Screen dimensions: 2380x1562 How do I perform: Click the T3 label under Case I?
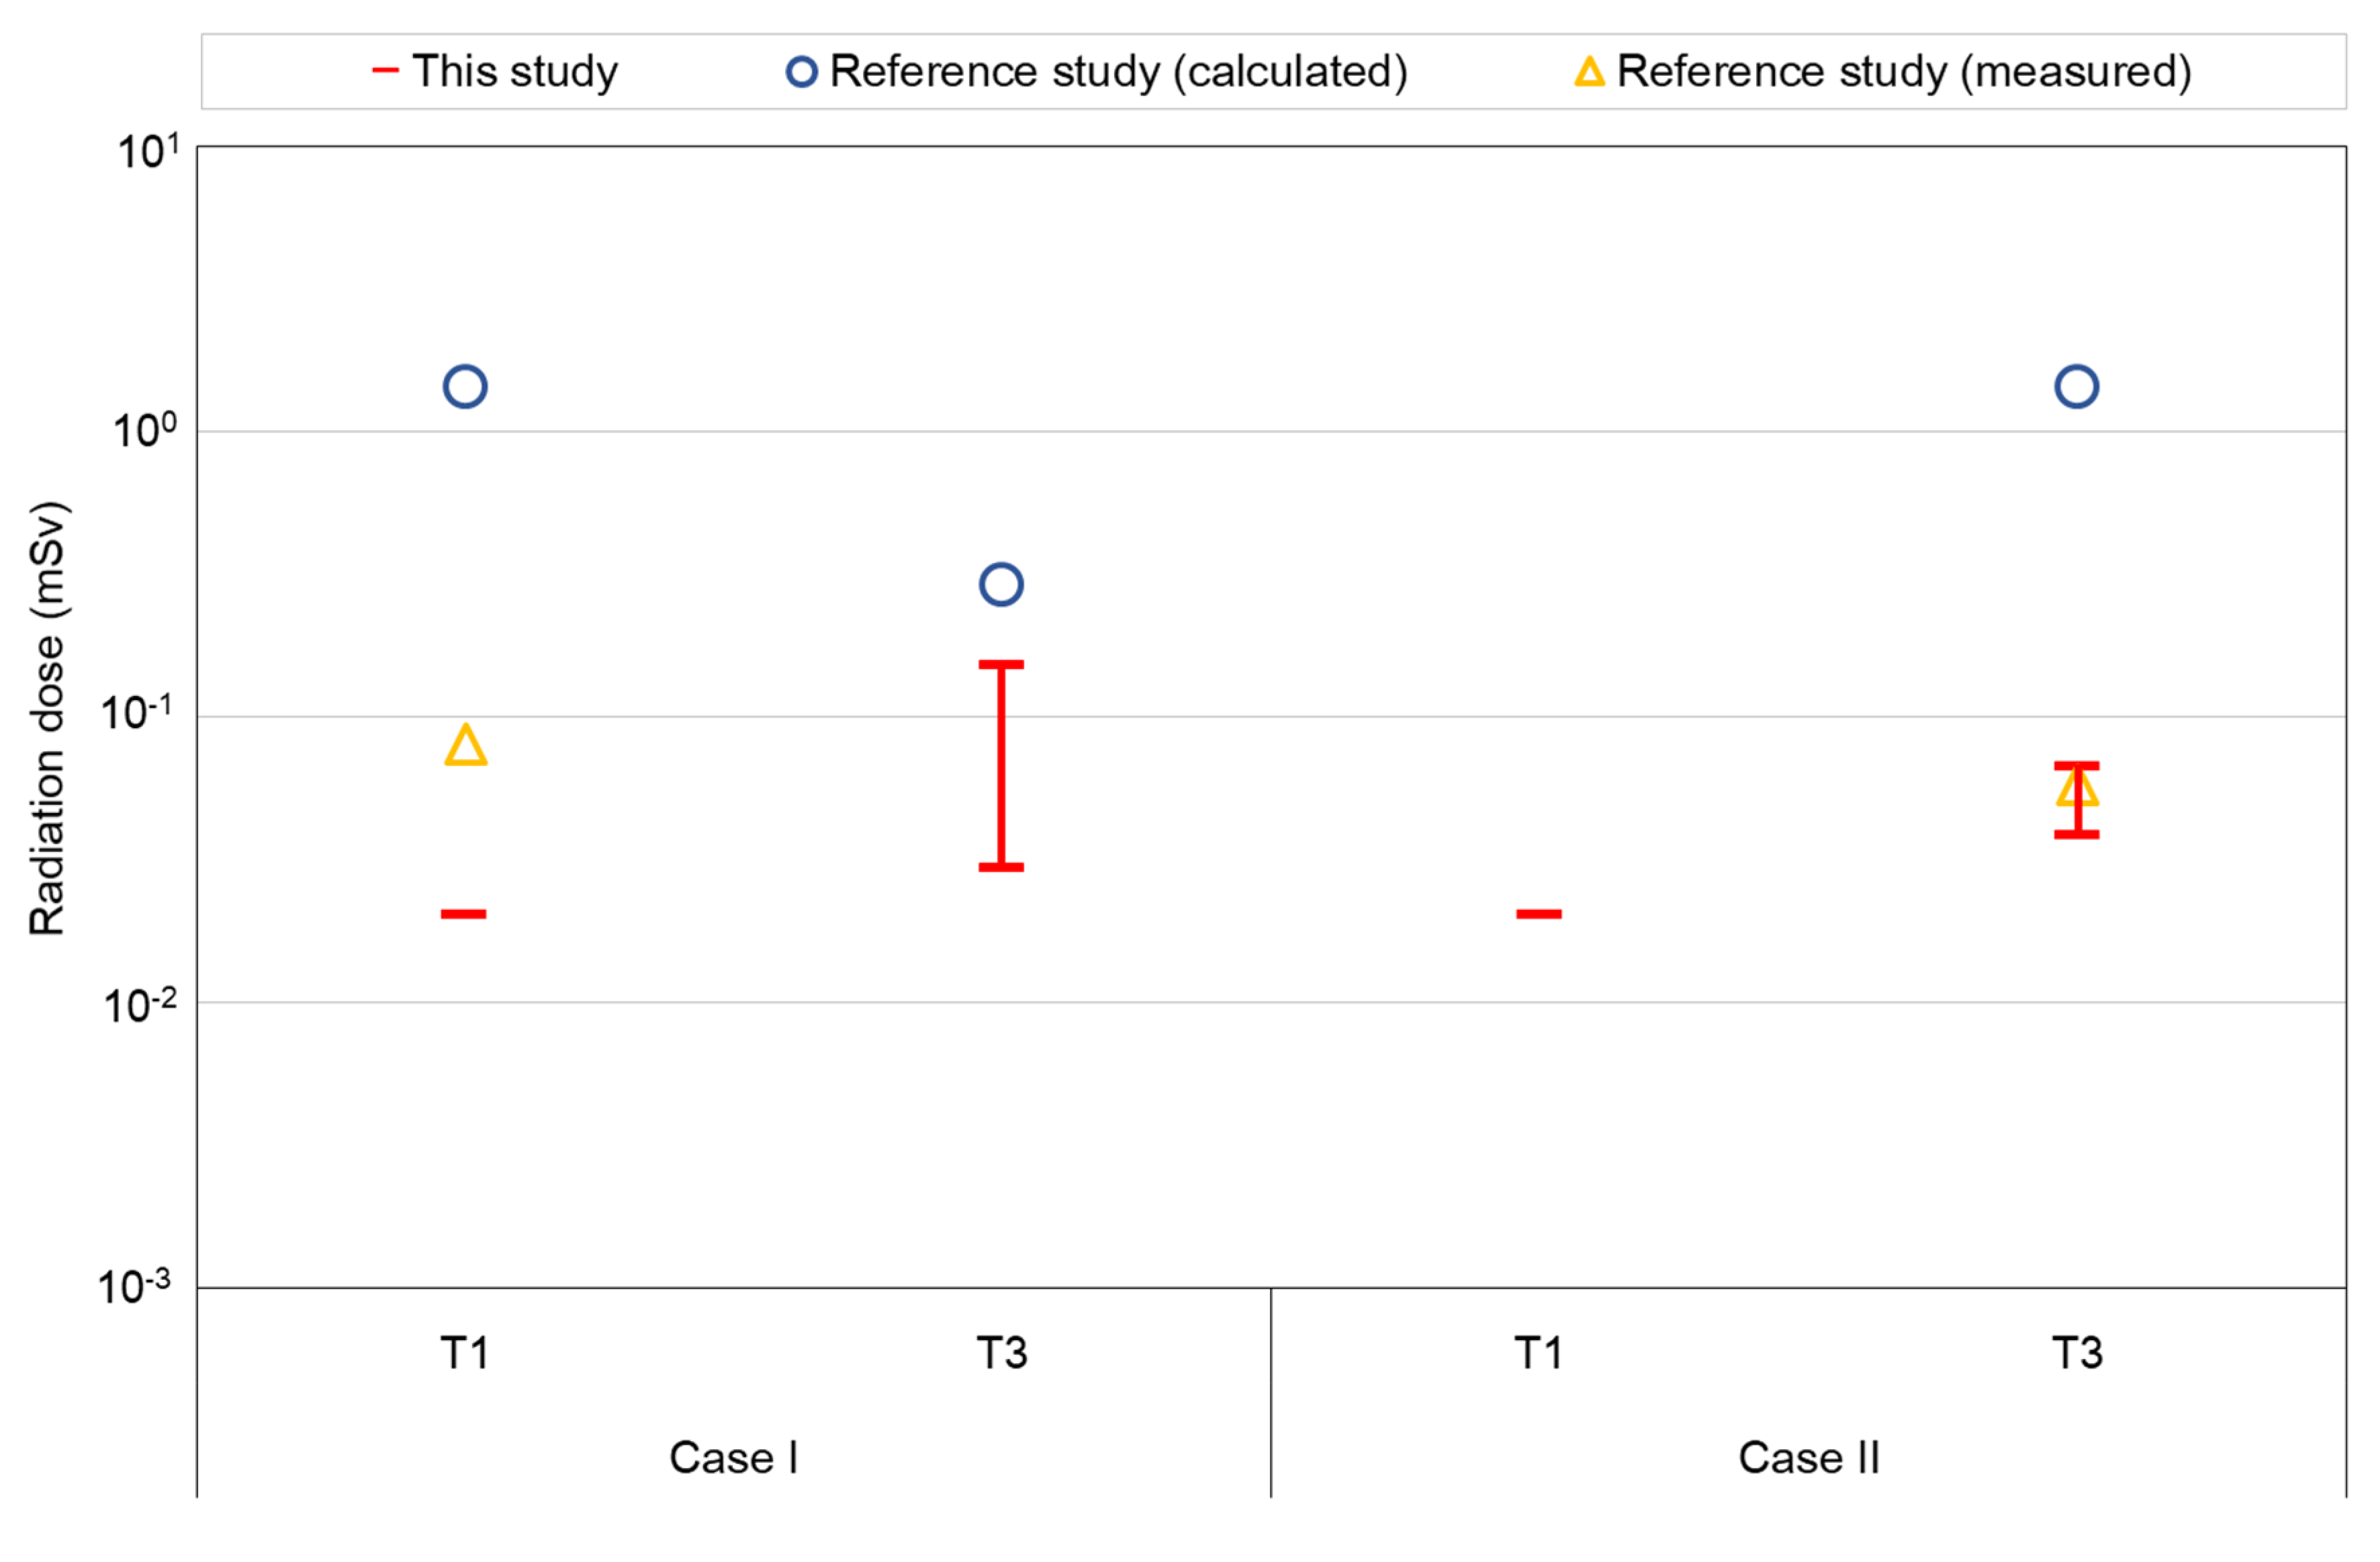coord(1001,1353)
